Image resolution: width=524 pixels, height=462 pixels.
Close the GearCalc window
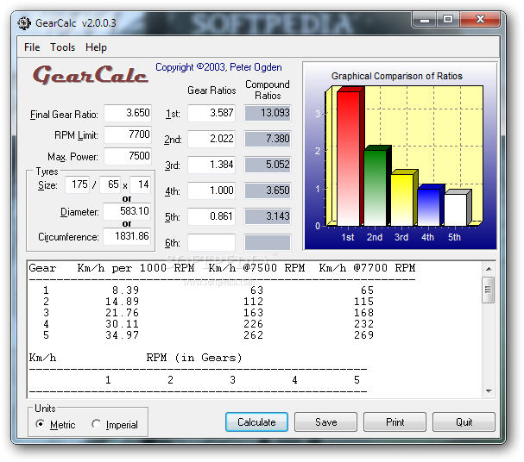click(x=480, y=20)
